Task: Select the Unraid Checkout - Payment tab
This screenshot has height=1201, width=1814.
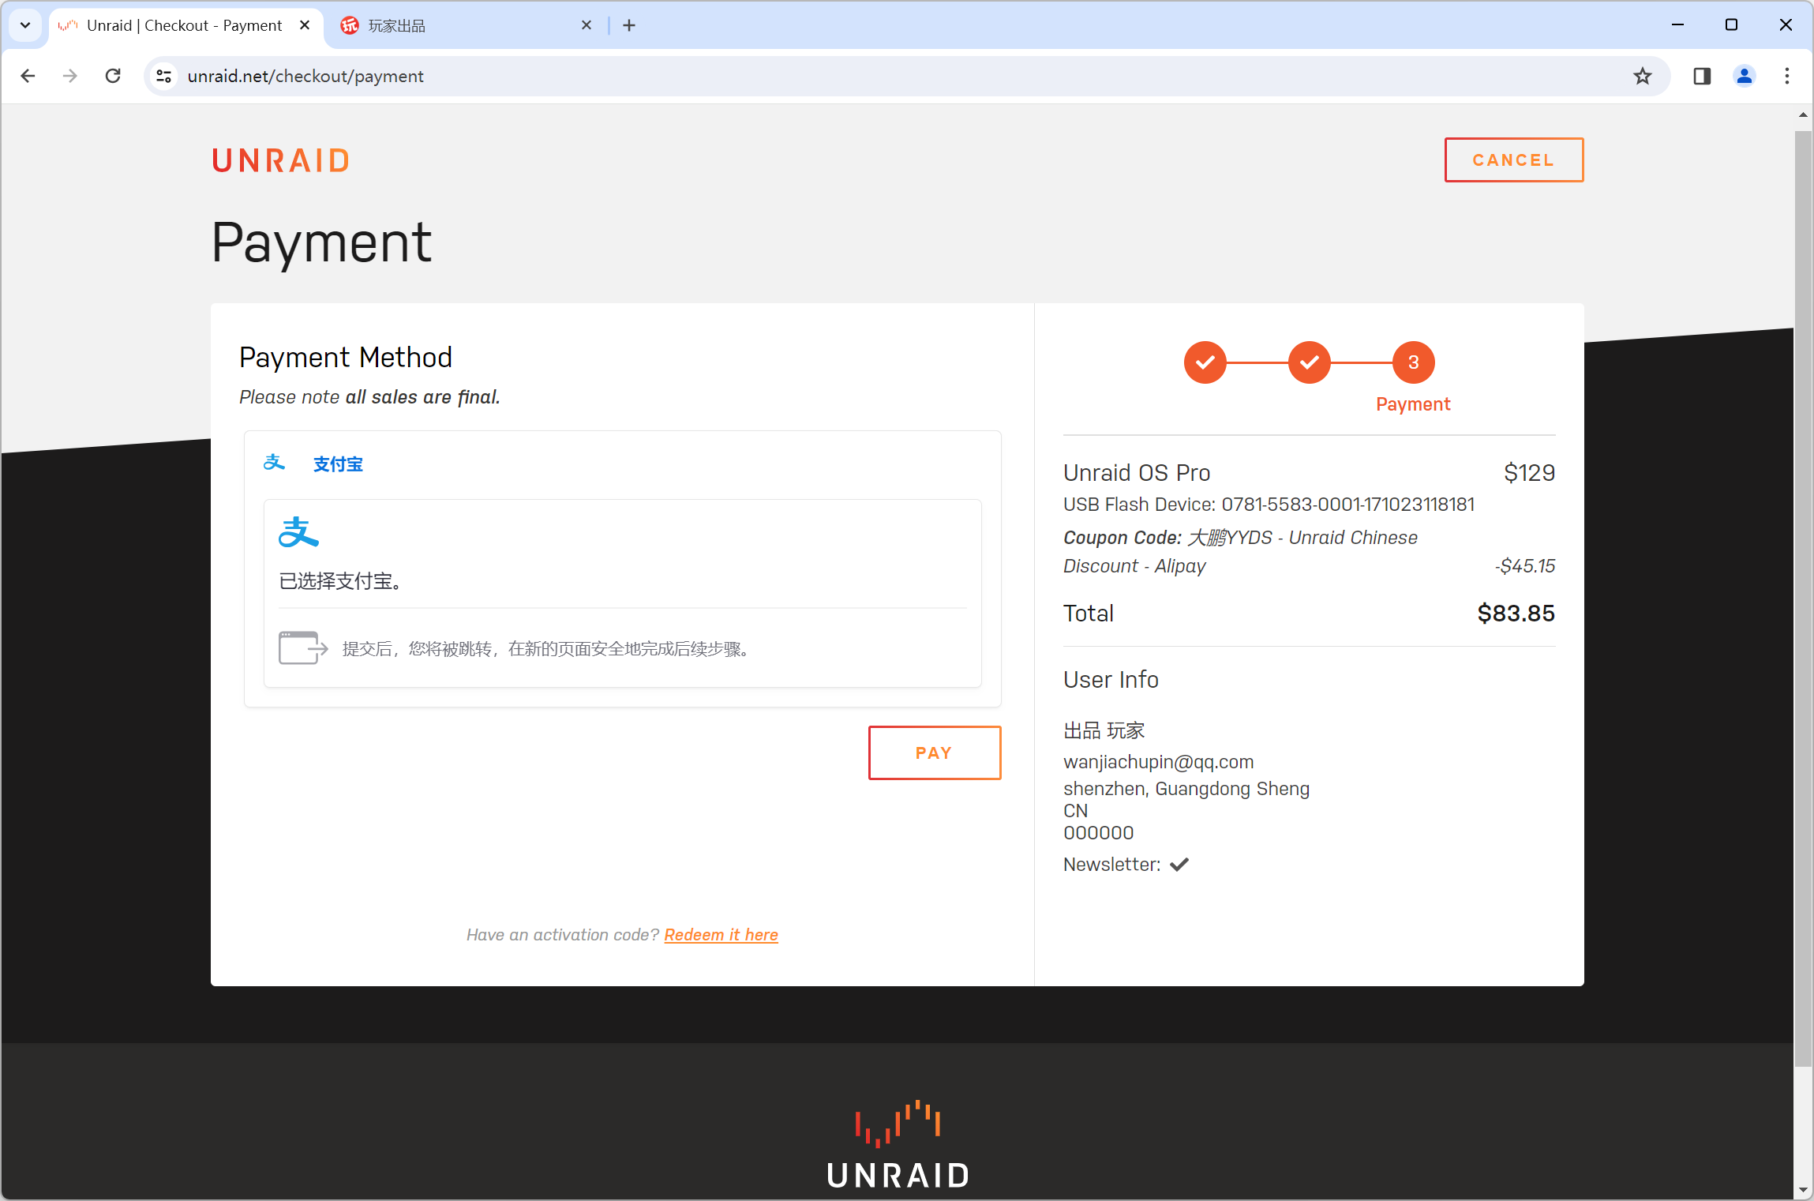Action: click(x=186, y=26)
